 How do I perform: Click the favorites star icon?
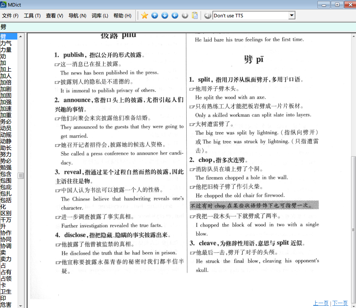tap(145, 15)
